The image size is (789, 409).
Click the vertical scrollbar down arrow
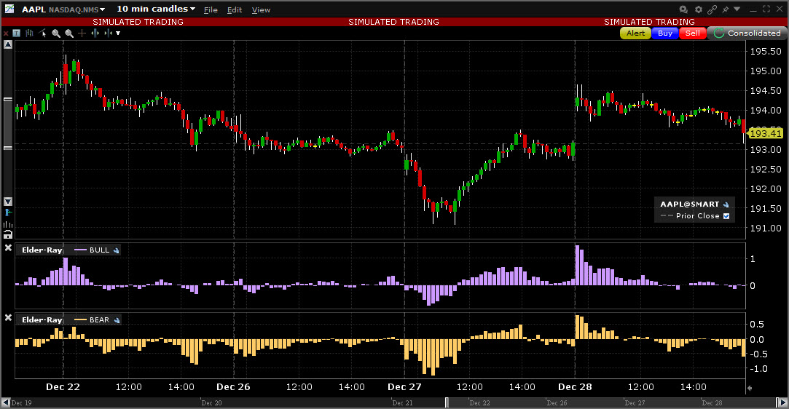click(8, 202)
